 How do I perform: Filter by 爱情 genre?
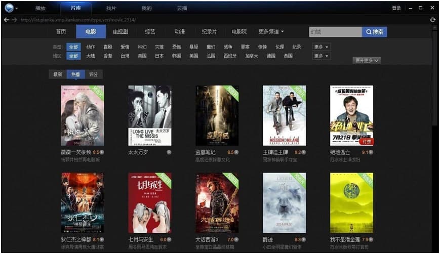tap(125, 47)
